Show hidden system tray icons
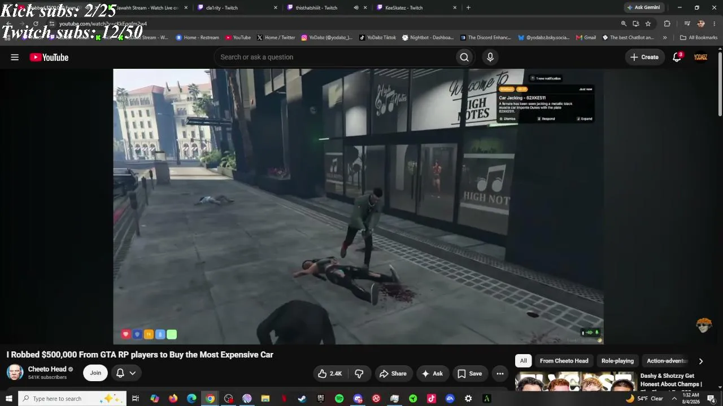Viewport: 723px width, 406px height. (674, 399)
